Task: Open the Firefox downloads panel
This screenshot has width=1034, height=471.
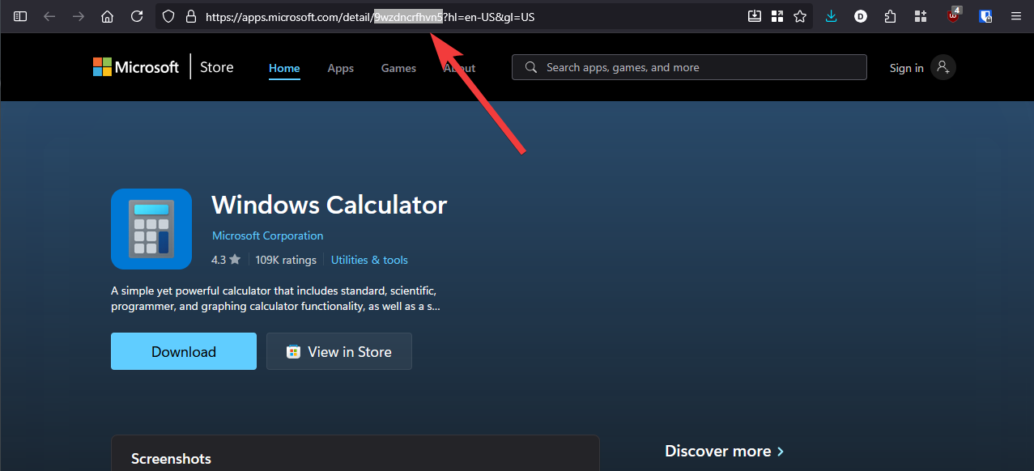Action: 831,16
